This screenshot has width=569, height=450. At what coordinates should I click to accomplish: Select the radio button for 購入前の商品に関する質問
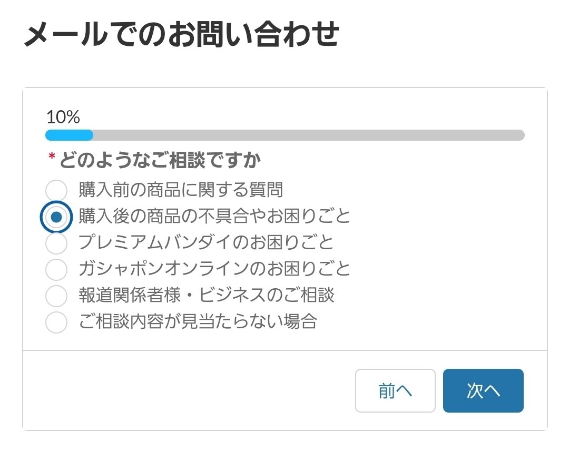[x=56, y=190]
